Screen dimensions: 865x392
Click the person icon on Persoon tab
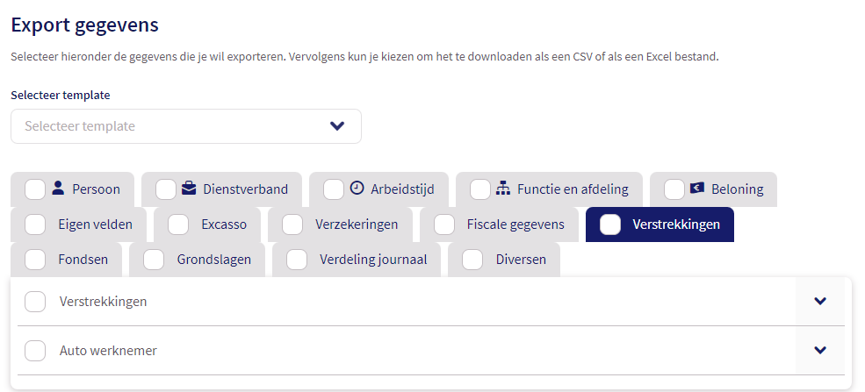pyautogui.click(x=58, y=188)
